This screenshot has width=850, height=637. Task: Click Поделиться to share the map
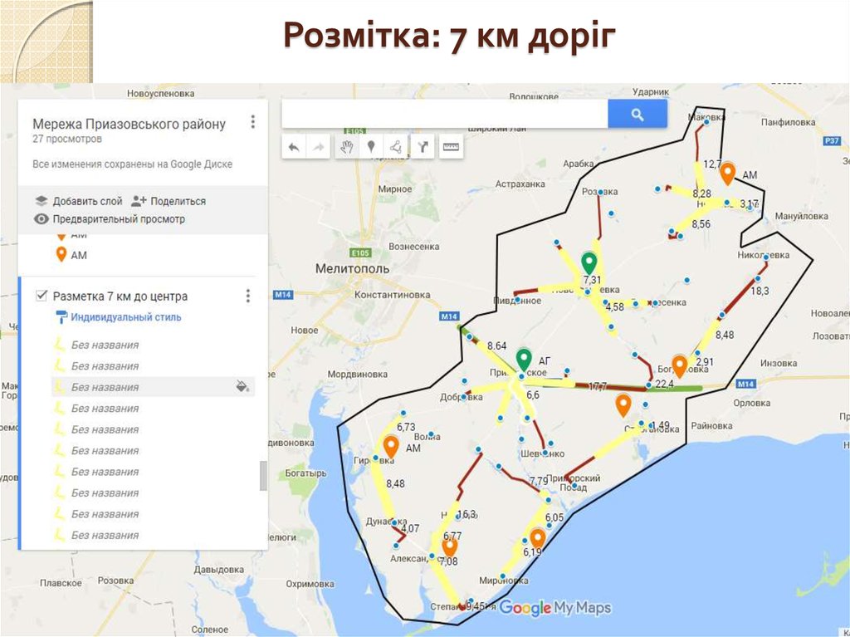[177, 200]
